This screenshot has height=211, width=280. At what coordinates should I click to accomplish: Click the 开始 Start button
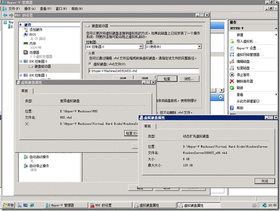pos(8,205)
